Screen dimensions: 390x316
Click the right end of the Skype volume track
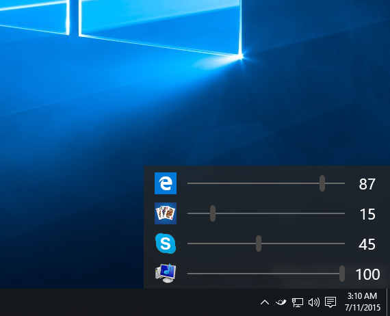[344, 243]
